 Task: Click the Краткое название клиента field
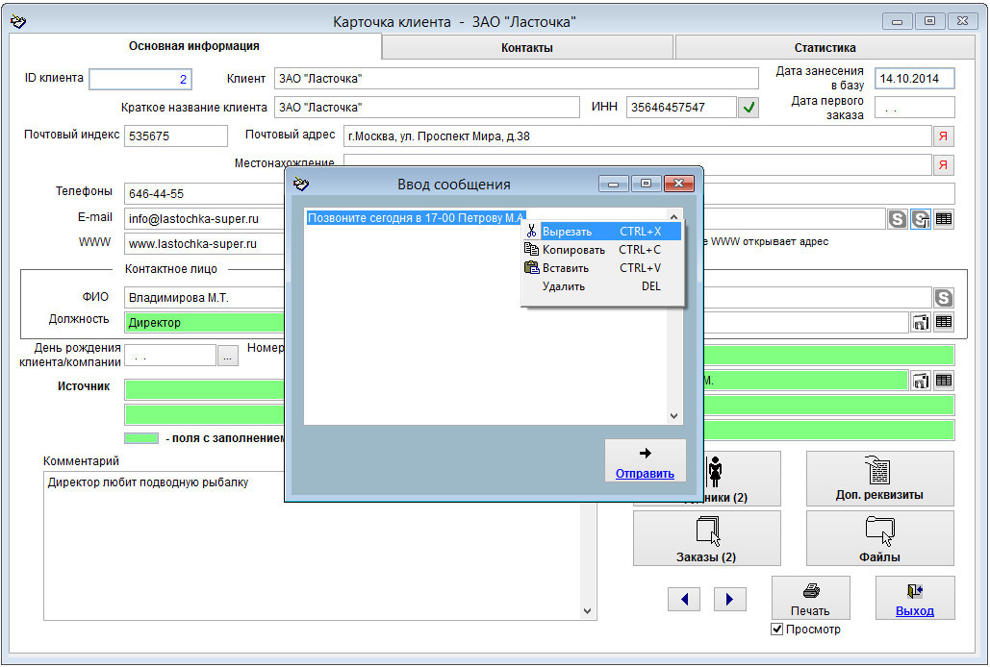[x=427, y=108]
